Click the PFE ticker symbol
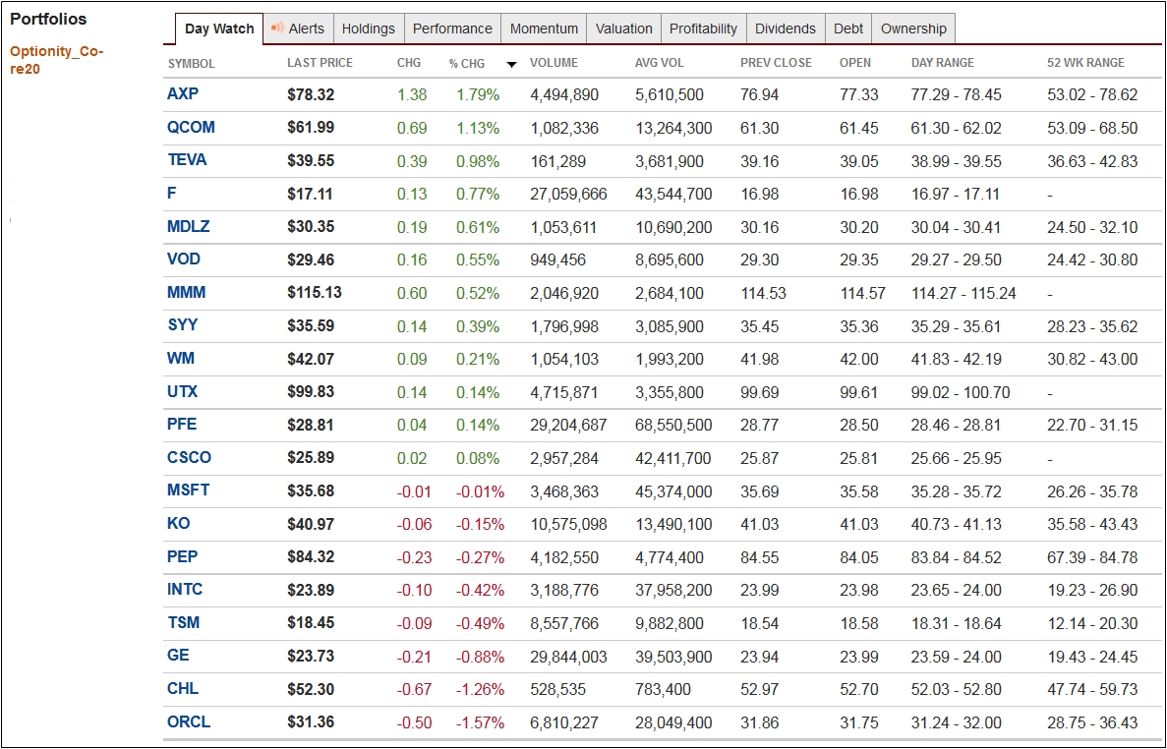This screenshot has height=749, width=1167. tap(182, 424)
